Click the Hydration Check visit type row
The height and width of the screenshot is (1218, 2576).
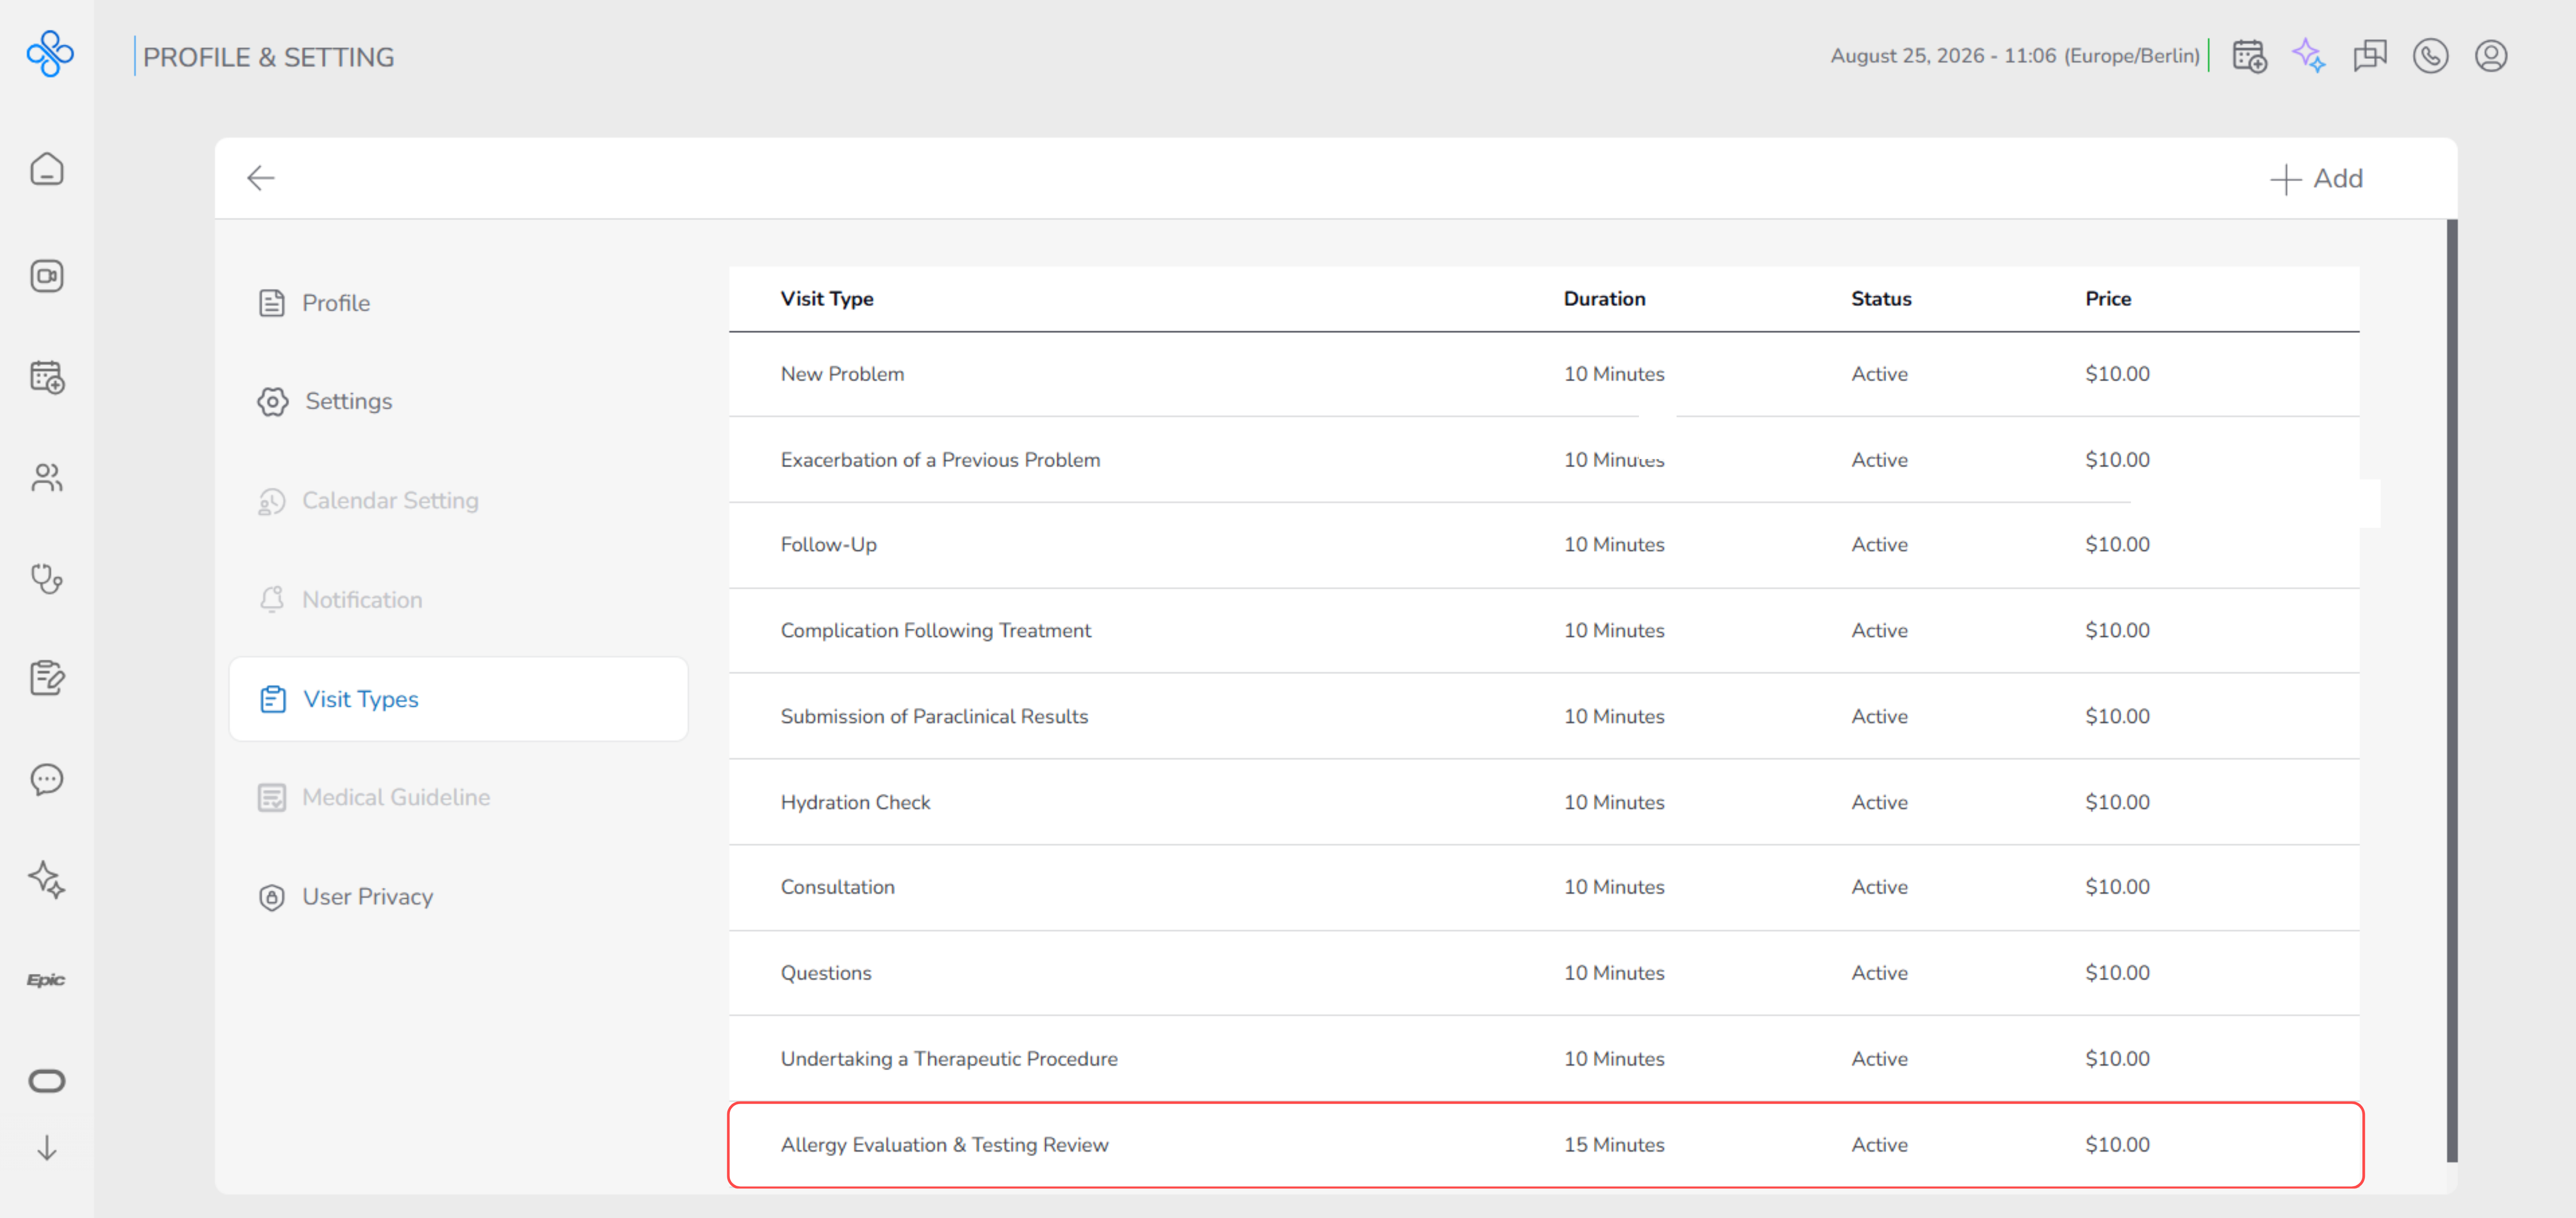point(1545,802)
